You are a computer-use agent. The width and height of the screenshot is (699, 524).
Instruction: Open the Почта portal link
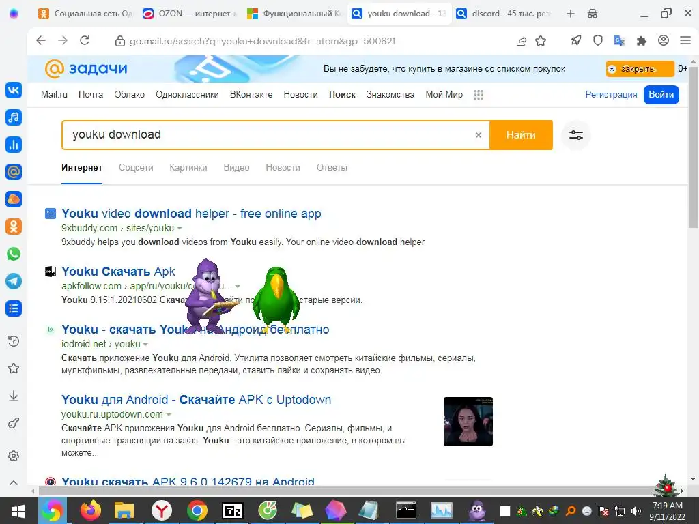[91, 94]
